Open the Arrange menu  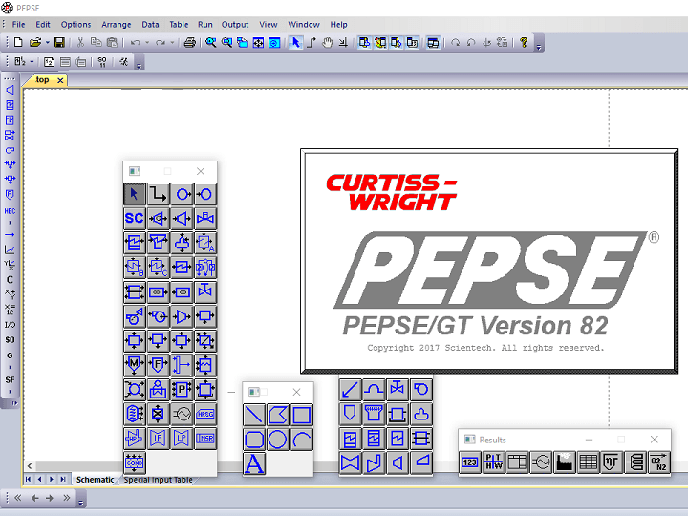117,25
